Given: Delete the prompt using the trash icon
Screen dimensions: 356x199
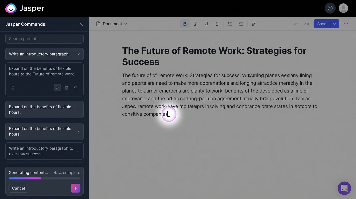Looking at the screenshot, I should coord(66,88).
